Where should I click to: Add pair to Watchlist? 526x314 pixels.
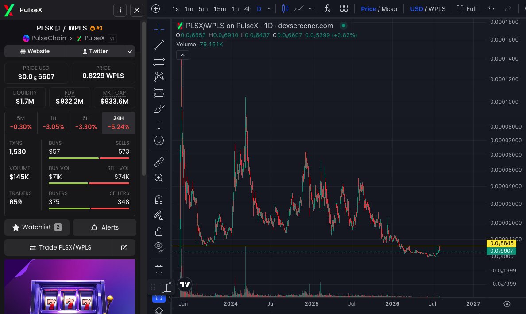click(37, 227)
